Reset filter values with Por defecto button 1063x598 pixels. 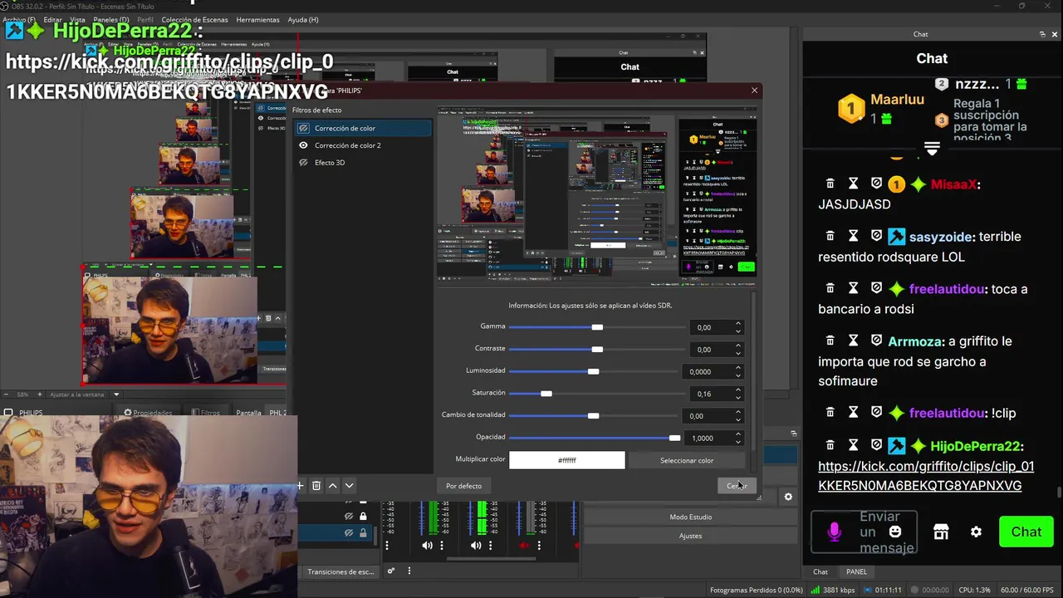pos(463,486)
